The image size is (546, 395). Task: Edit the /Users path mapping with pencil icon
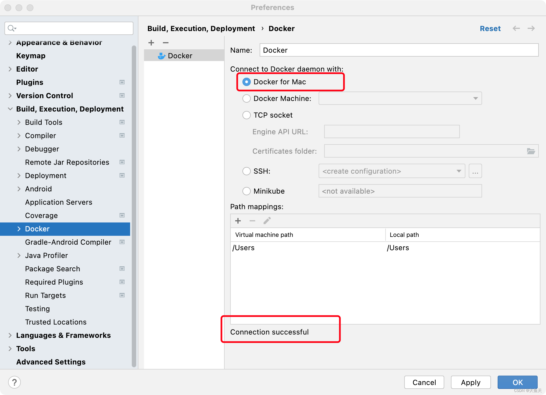pos(267,220)
